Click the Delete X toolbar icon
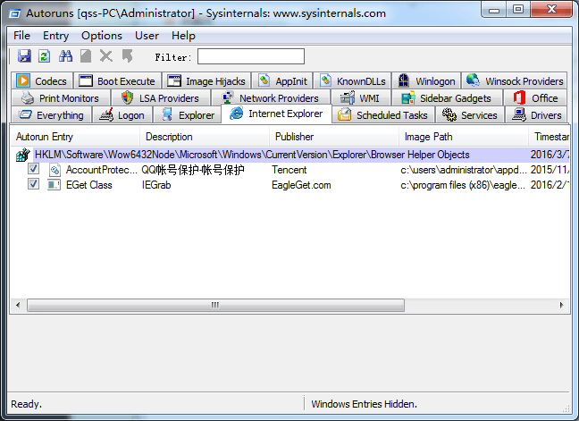The height and width of the screenshot is (421, 579). [x=106, y=56]
